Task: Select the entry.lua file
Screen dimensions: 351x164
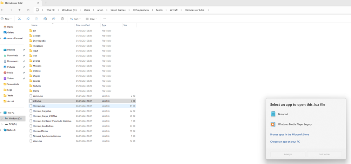Action: tap(82, 101)
